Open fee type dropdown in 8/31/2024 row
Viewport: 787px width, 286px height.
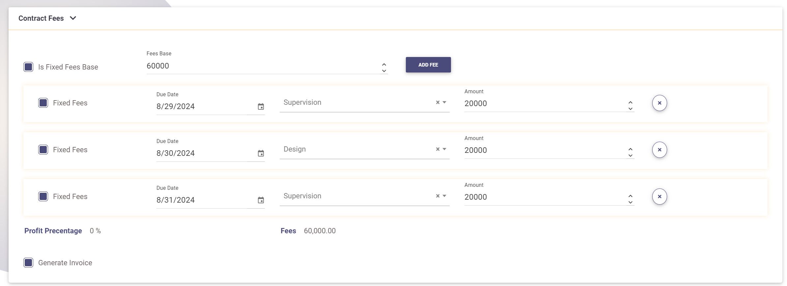pos(444,196)
